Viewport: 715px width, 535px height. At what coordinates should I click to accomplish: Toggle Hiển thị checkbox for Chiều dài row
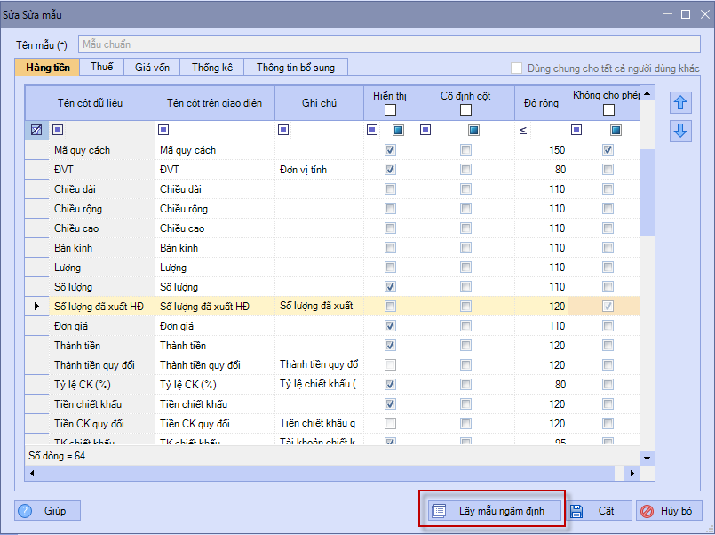click(x=390, y=189)
